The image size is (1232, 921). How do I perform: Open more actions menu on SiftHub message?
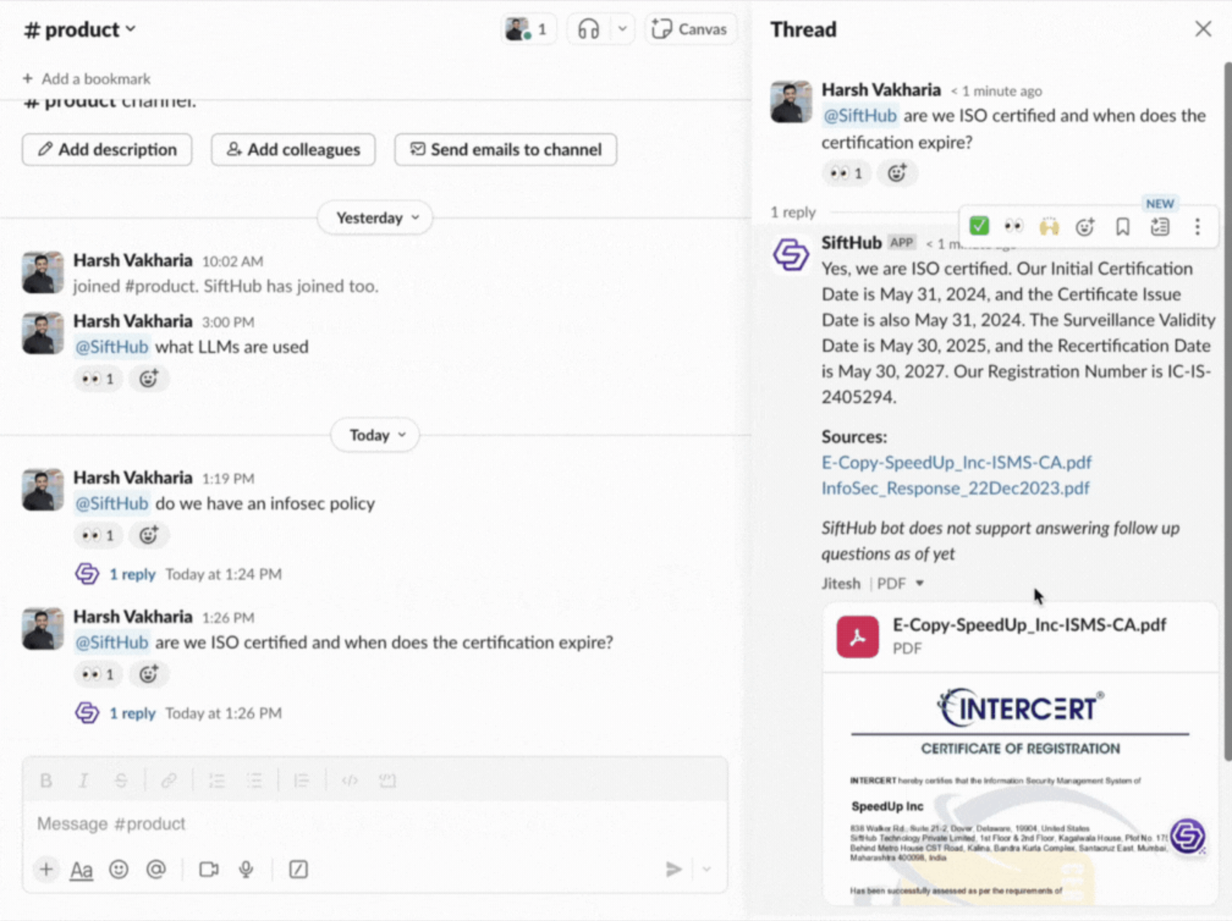[1197, 227]
